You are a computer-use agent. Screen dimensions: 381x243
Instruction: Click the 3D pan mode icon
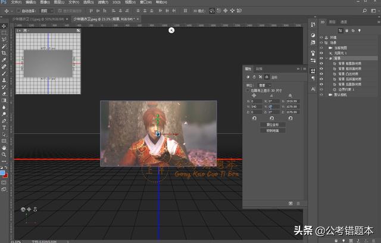pyautogui.click(x=226, y=11)
